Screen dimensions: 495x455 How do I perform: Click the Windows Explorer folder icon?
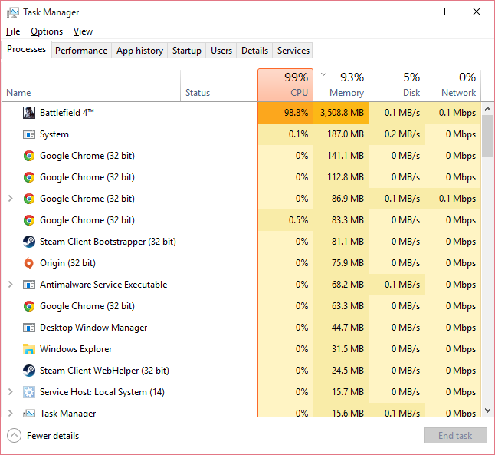pyautogui.click(x=29, y=349)
